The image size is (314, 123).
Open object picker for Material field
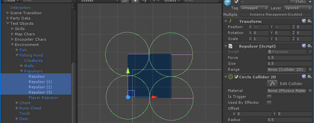310,91
